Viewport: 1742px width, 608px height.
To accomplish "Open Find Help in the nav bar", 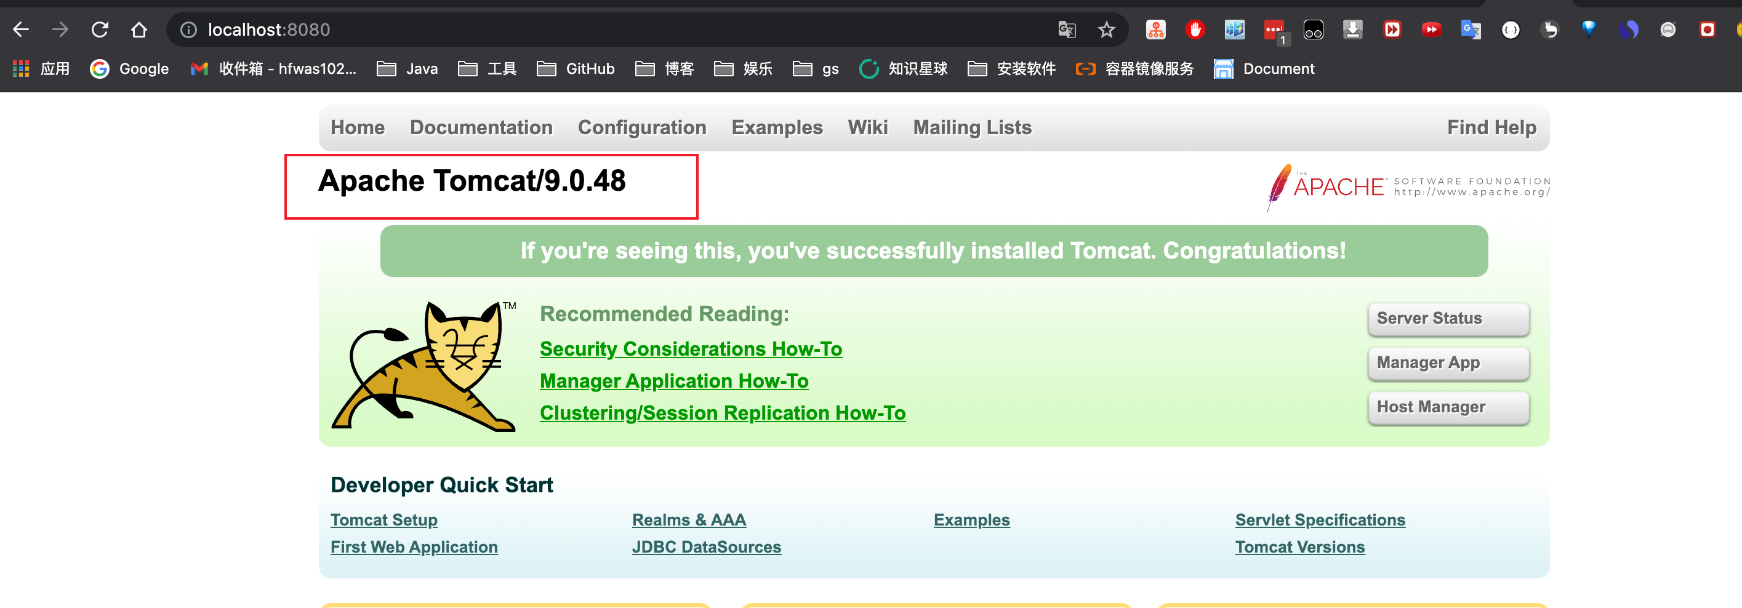I will 1491,127.
